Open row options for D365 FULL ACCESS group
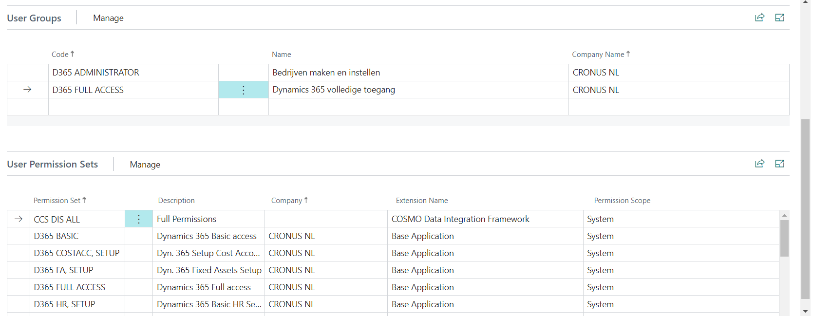The image size is (813, 316). pyautogui.click(x=244, y=90)
